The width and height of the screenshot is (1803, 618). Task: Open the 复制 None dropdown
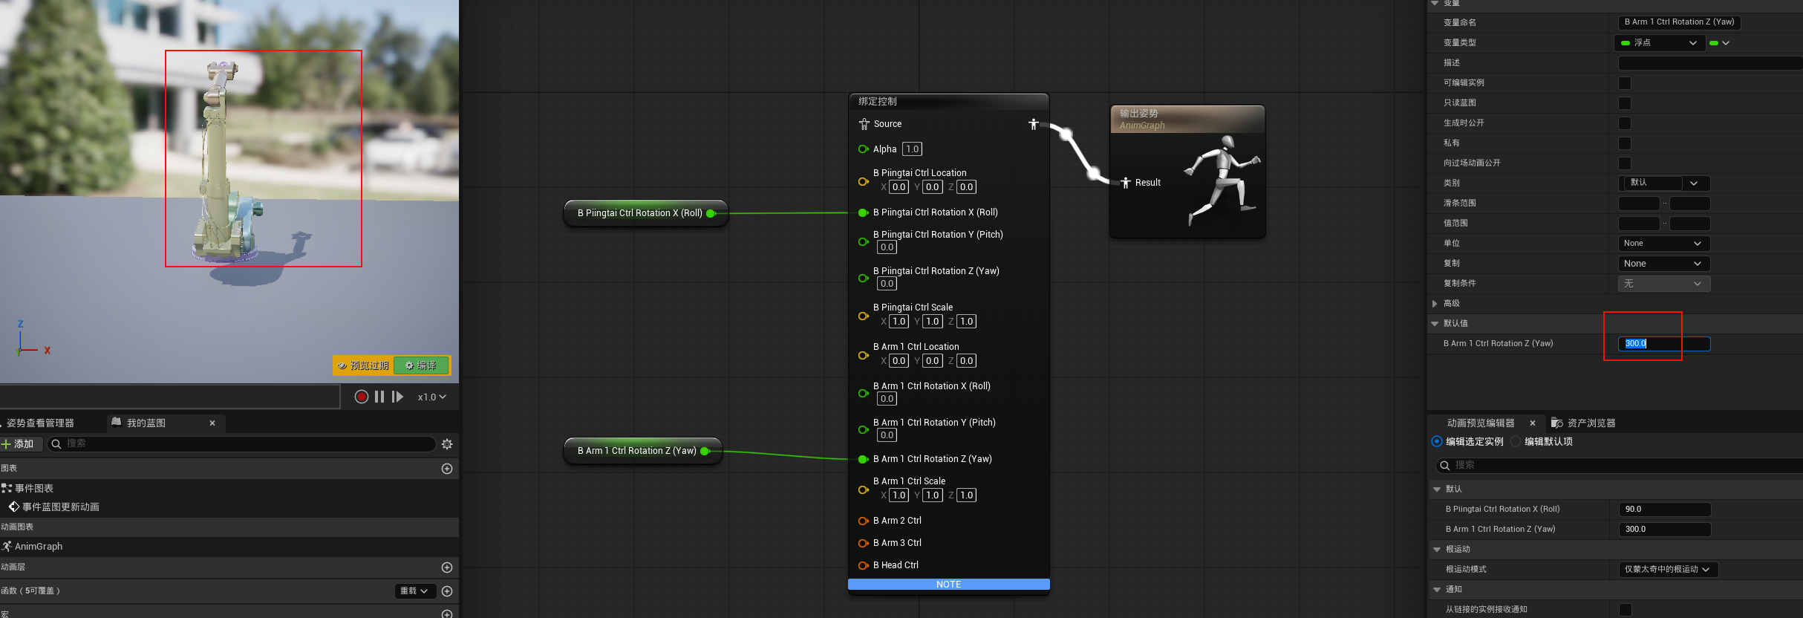(1664, 264)
